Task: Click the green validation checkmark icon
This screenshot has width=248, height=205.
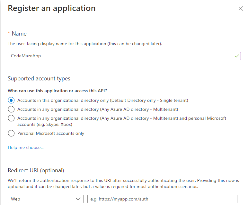Action: [x=237, y=56]
